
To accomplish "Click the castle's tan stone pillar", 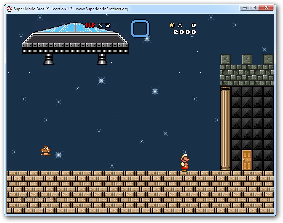I will tap(225, 128).
